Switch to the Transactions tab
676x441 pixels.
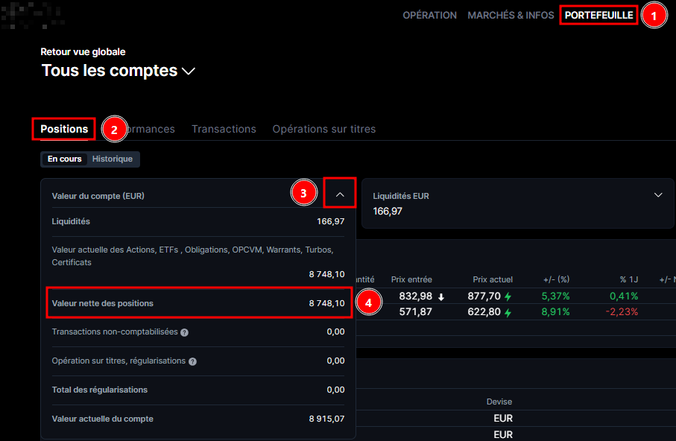(224, 129)
